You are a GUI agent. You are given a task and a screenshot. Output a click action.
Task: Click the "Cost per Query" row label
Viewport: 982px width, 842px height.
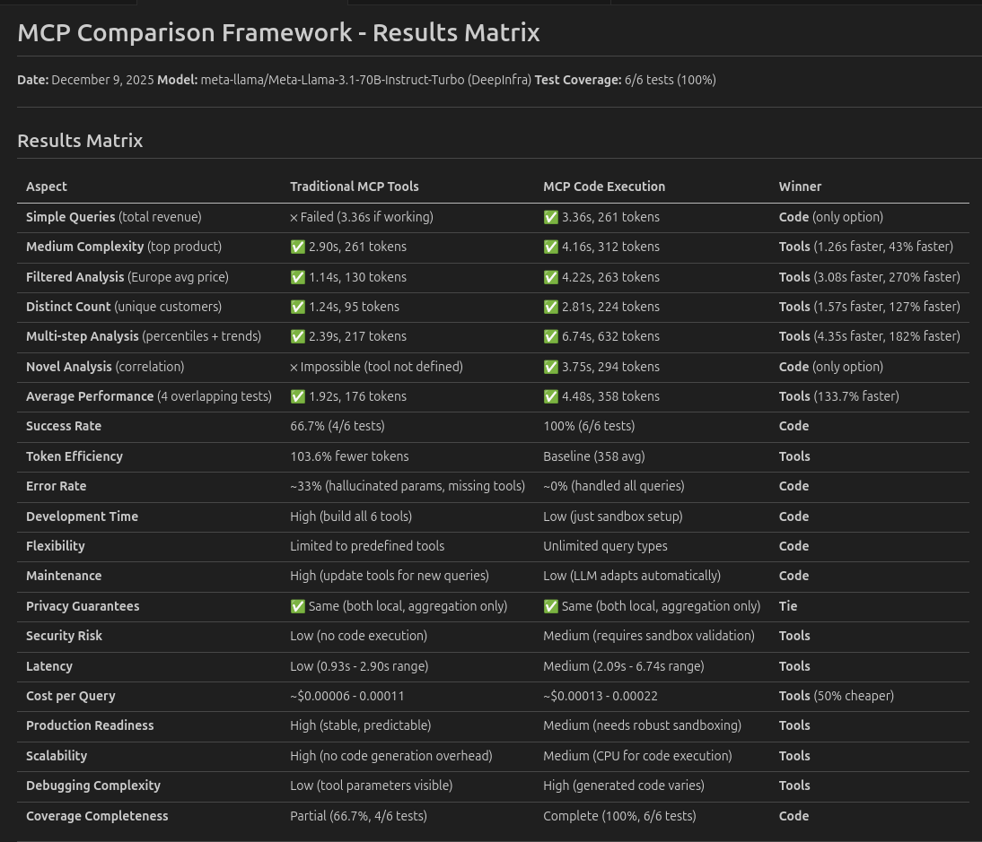click(x=71, y=696)
